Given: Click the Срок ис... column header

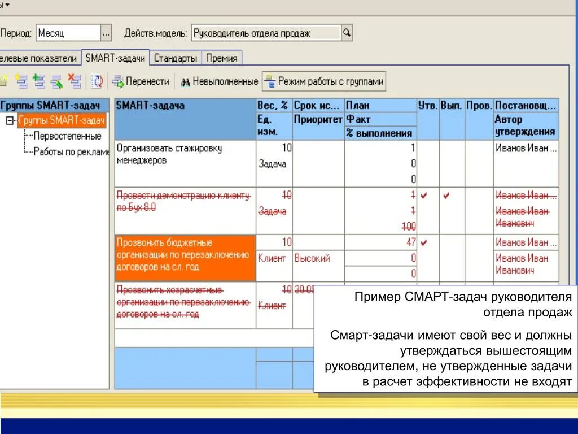Looking at the screenshot, I should pyautogui.click(x=318, y=105).
